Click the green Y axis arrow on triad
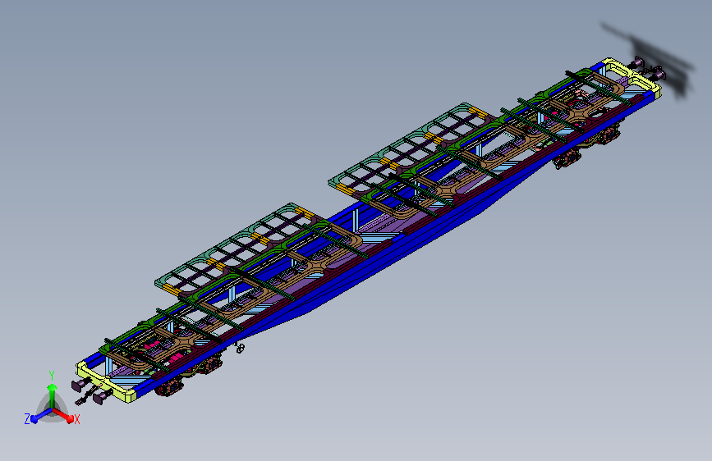712x461 pixels. [x=53, y=395]
